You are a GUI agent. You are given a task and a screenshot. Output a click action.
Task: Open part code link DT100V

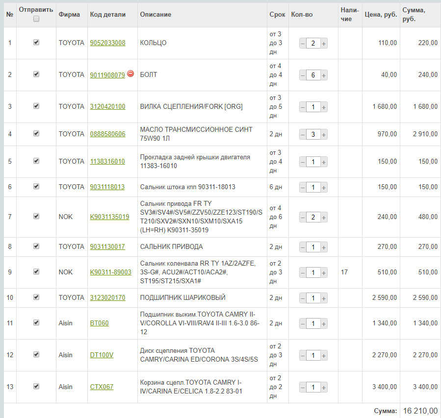click(102, 355)
